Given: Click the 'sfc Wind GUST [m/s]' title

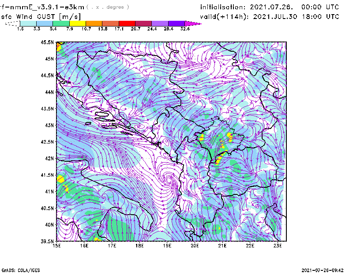Looking at the screenshot, I should click(41, 17).
